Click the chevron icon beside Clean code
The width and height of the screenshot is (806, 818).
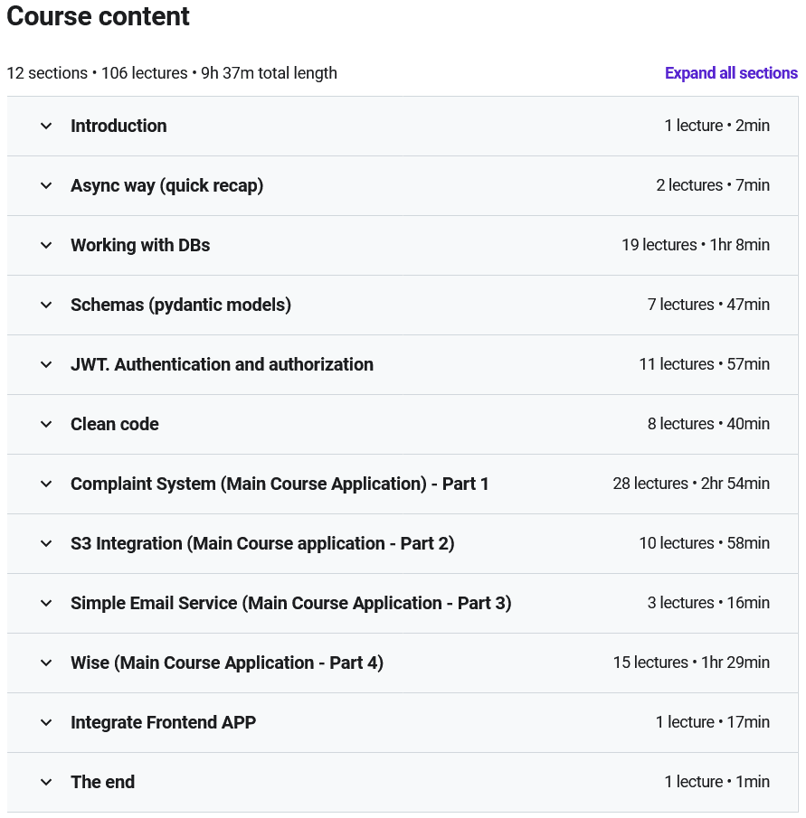pos(46,425)
